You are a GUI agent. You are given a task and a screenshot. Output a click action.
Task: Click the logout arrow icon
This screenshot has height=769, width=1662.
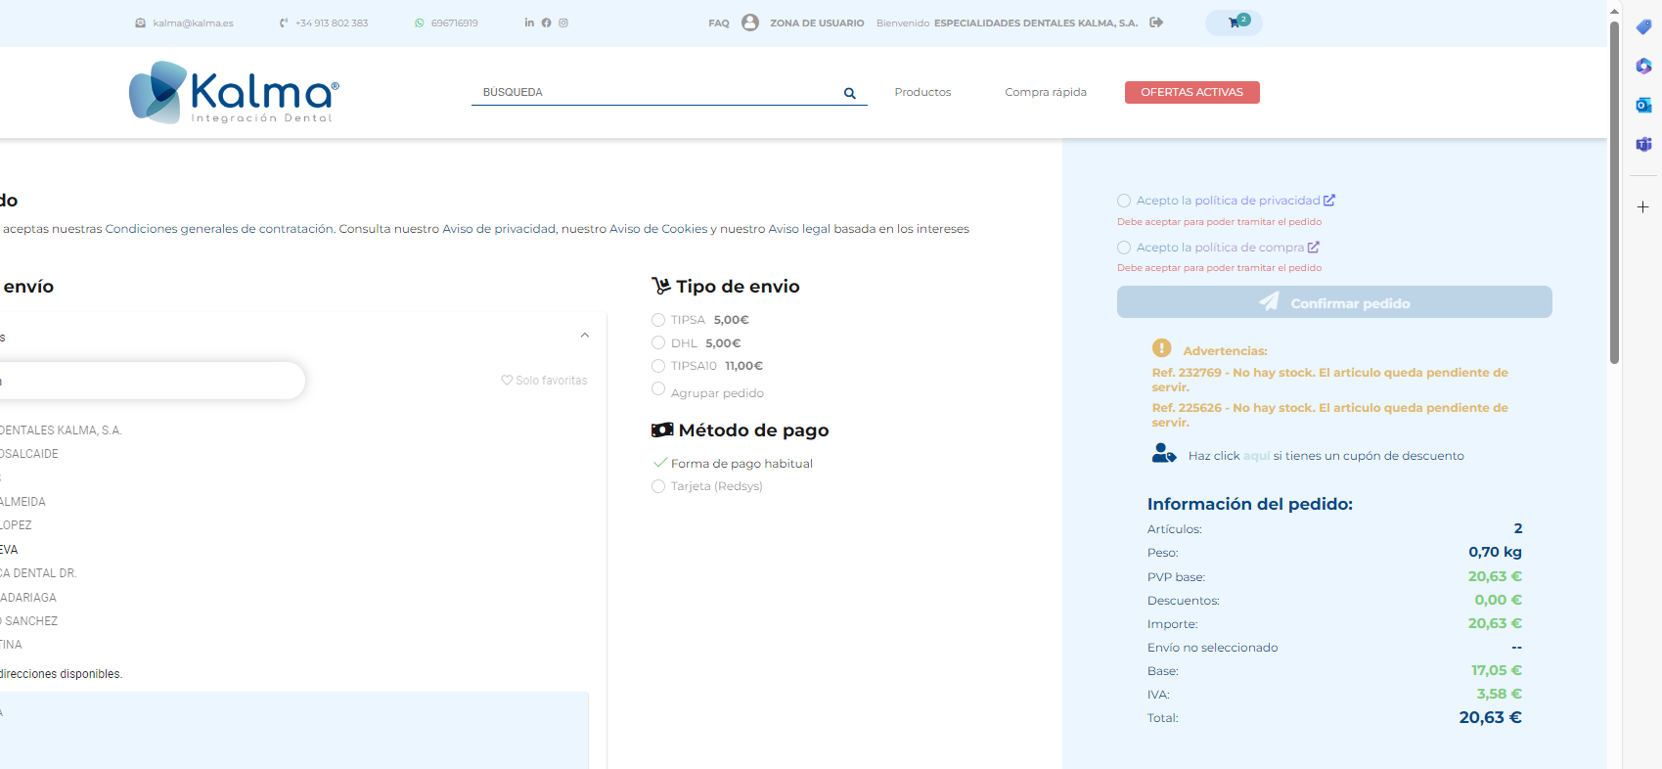coord(1156,23)
